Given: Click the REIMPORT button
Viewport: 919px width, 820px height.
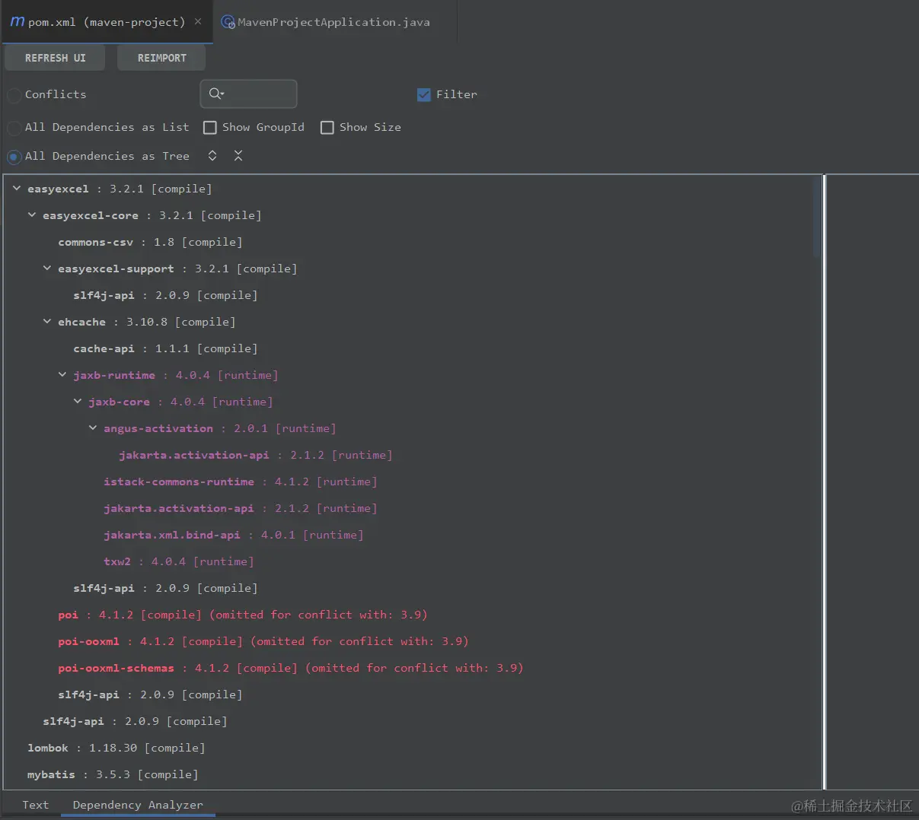Looking at the screenshot, I should pos(161,58).
